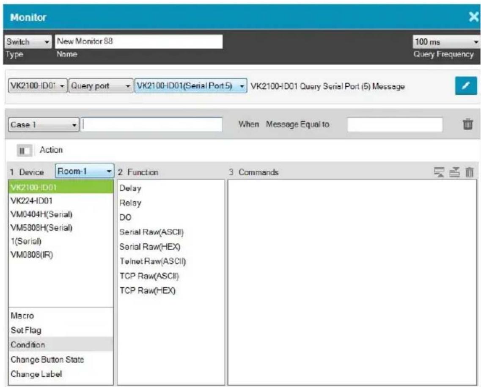Open the Case 1 dropdown

43,124
